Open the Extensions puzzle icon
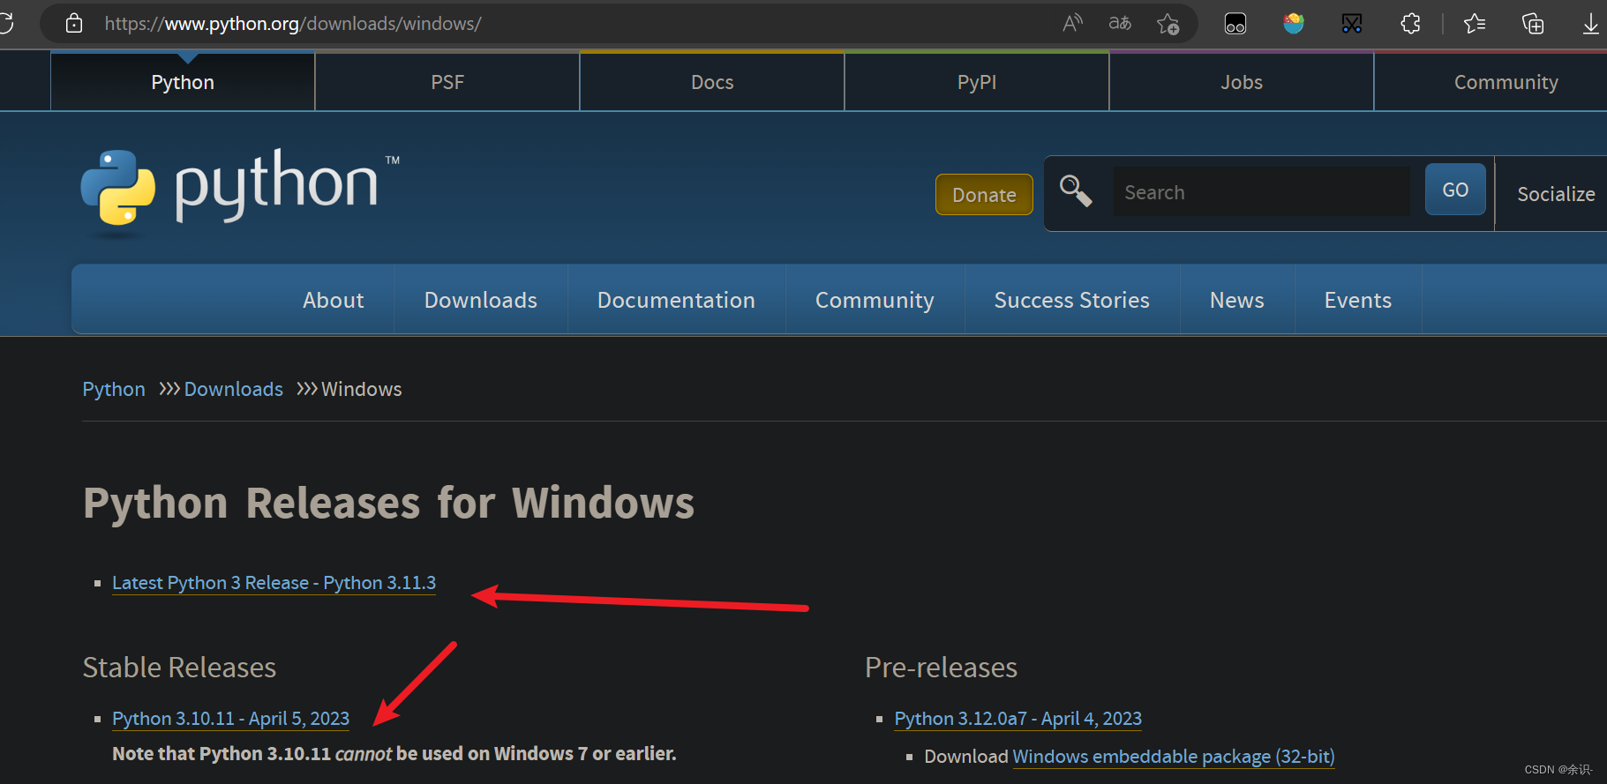Image resolution: width=1607 pixels, height=784 pixels. tap(1410, 23)
